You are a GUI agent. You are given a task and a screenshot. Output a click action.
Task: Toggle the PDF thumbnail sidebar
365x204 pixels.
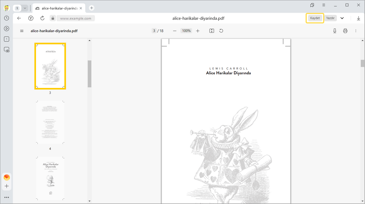click(22, 31)
